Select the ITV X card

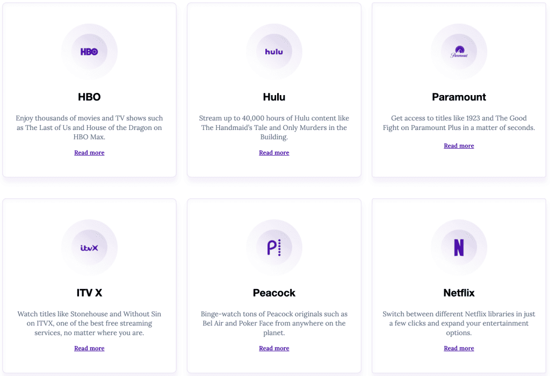pos(89,286)
